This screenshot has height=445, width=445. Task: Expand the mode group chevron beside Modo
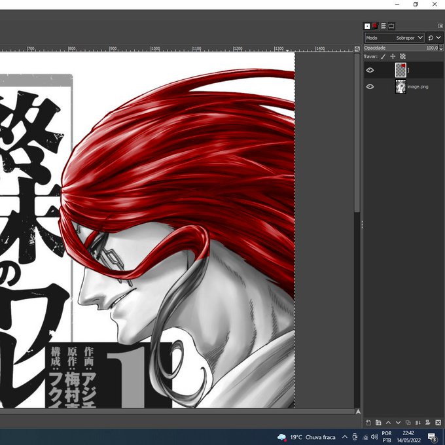[438, 38]
